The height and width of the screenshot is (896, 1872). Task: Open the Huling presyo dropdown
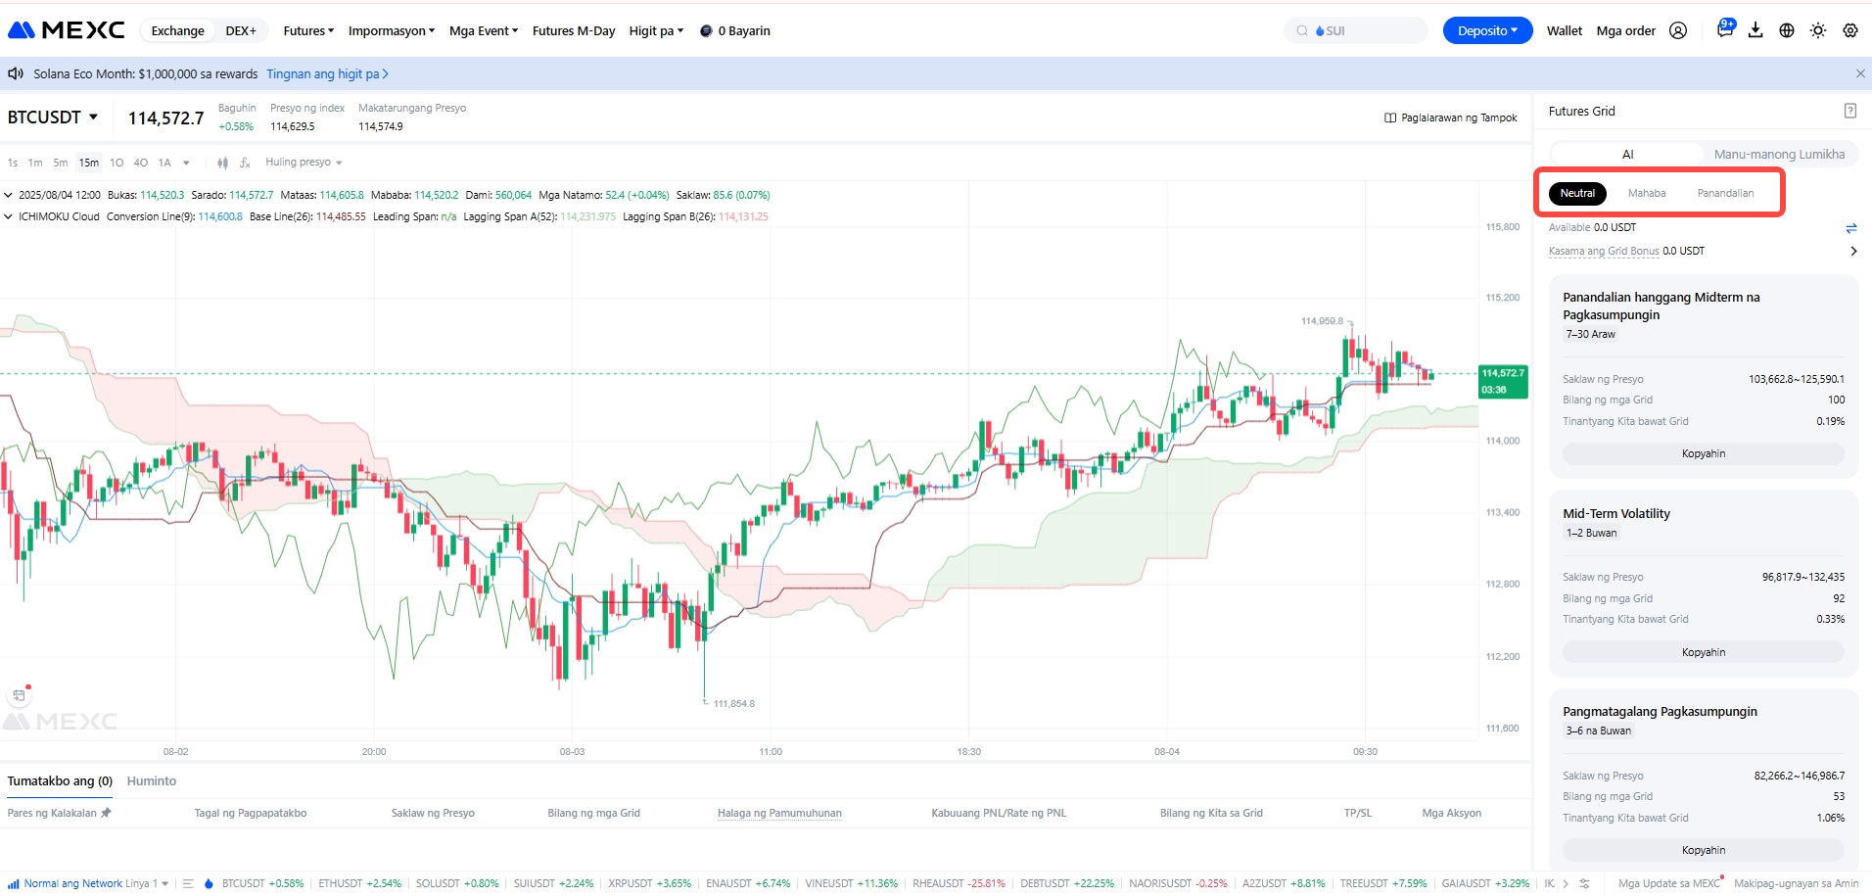click(x=304, y=163)
